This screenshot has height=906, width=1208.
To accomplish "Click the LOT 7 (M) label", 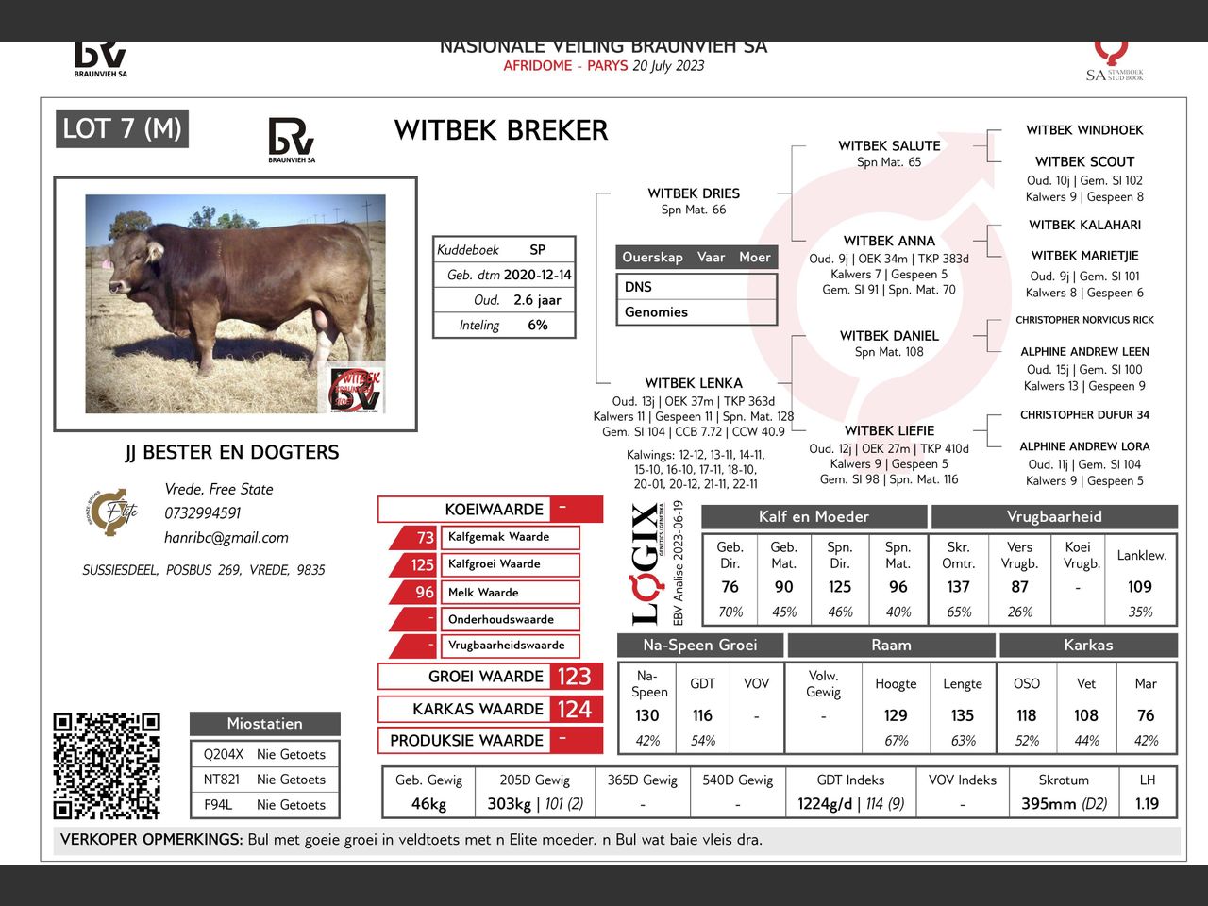I will 123,128.
